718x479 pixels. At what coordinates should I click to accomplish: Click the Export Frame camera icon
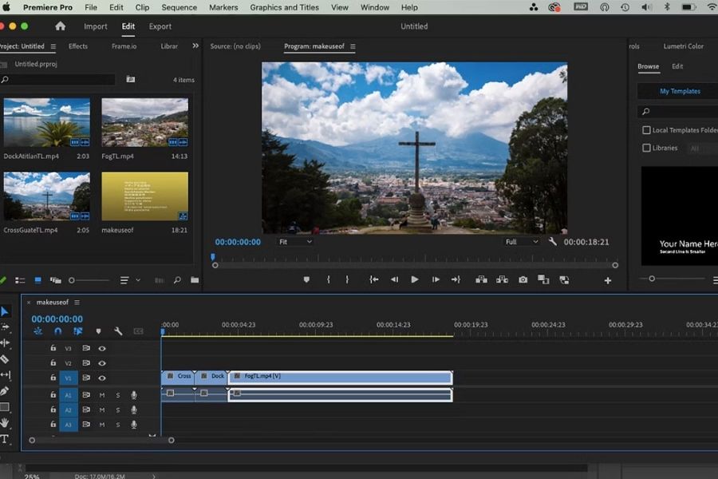pos(523,279)
